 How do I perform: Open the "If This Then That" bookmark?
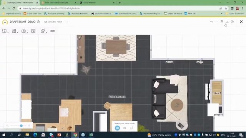[32, 14]
